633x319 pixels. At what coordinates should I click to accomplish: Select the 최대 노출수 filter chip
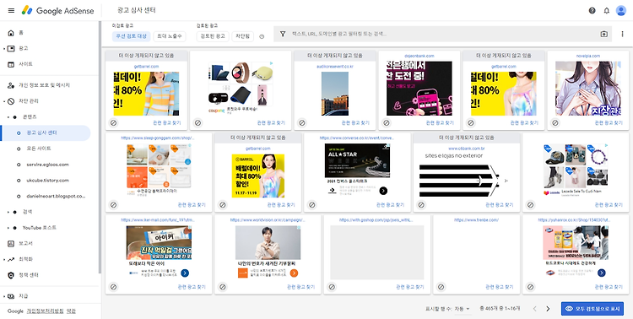point(170,36)
